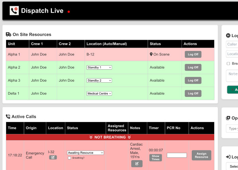The image size is (238, 170).
Task: Open Alpha 3 location dropdown showing Standby 2
Action: point(99,81)
